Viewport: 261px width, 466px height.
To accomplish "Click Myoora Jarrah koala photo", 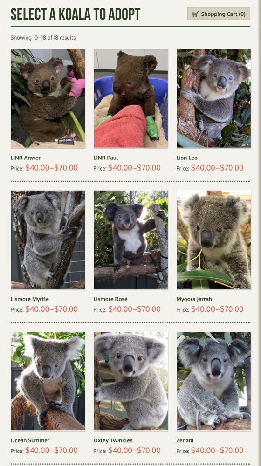I will coord(214,240).
